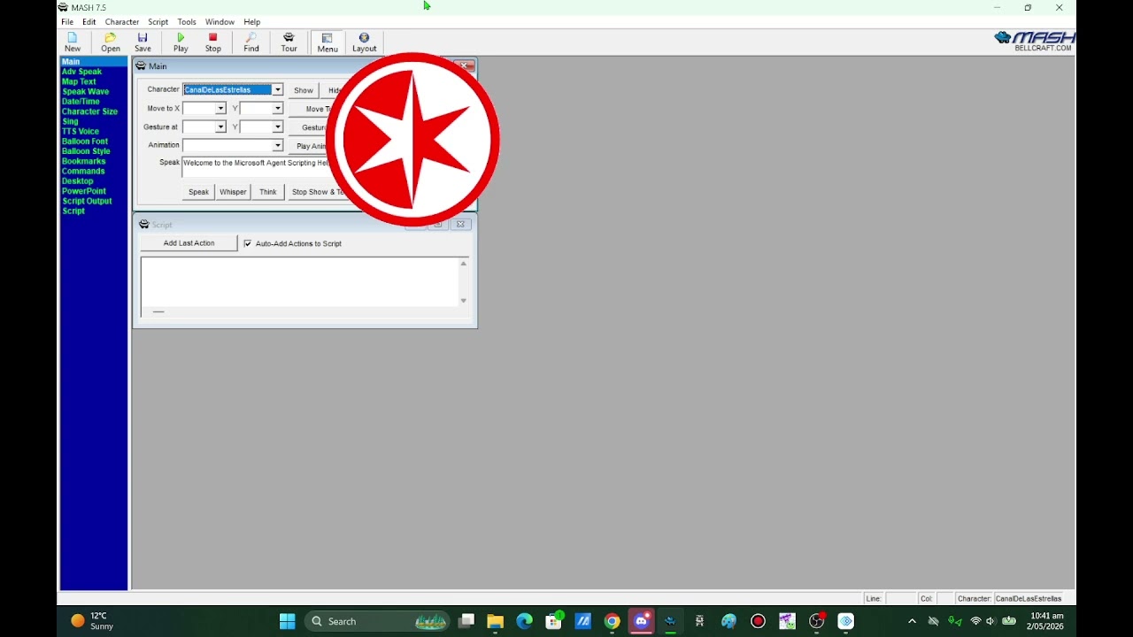The width and height of the screenshot is (1133, 637).
Task: Click the Layout toolbar icon
Action: (364, 42)
